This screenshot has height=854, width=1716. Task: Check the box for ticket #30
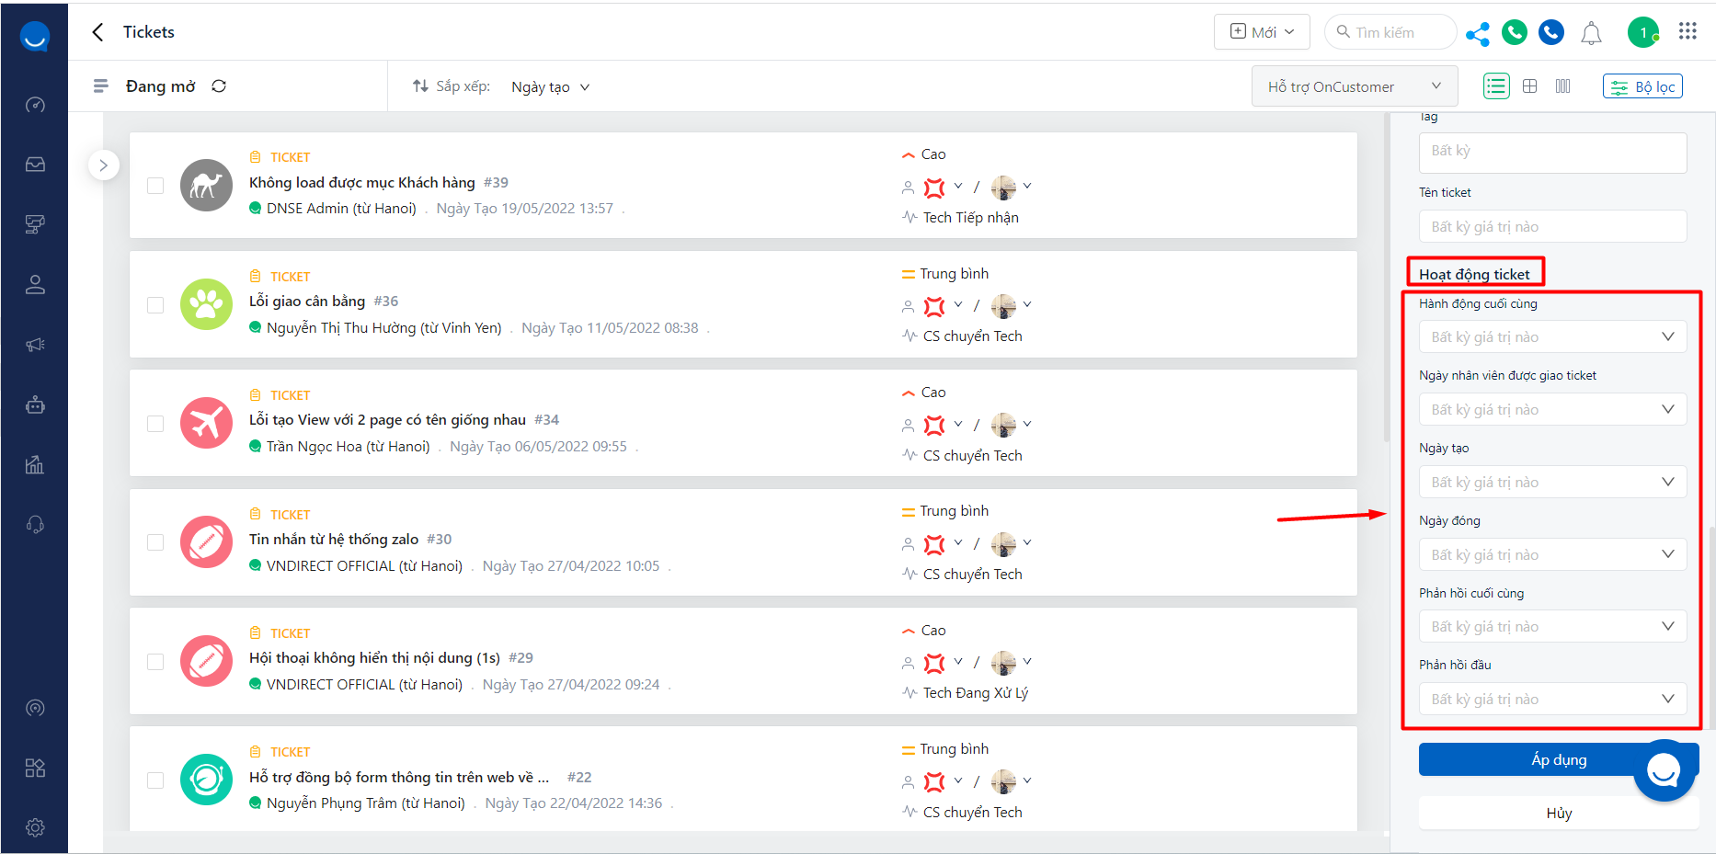pyautogui.click(x=155, y=542)
